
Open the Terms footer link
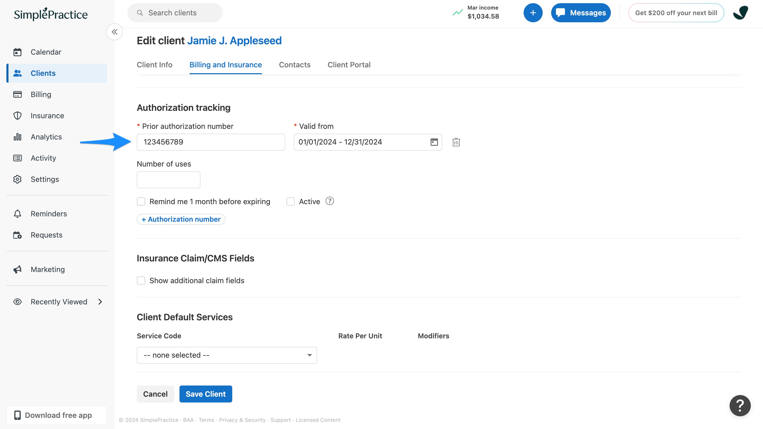pyautogui.click(x=206, y=420)
